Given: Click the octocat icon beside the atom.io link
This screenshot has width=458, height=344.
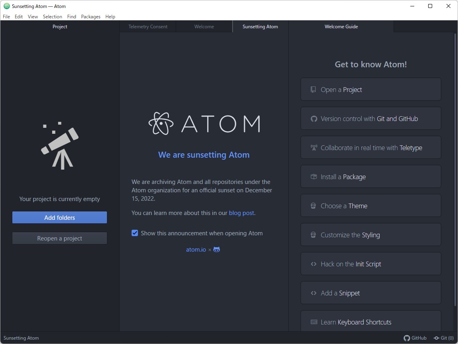Looking at the screenshot, I should 216,249.
